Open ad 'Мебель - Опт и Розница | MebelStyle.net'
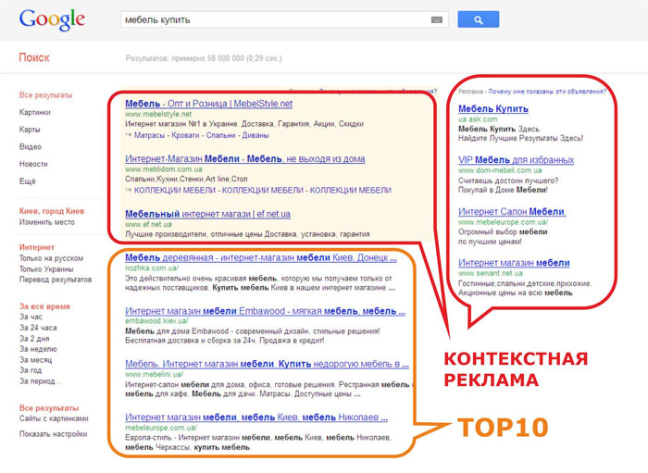The width and height of the screenshot is (648, 473). tap(208, 104)
